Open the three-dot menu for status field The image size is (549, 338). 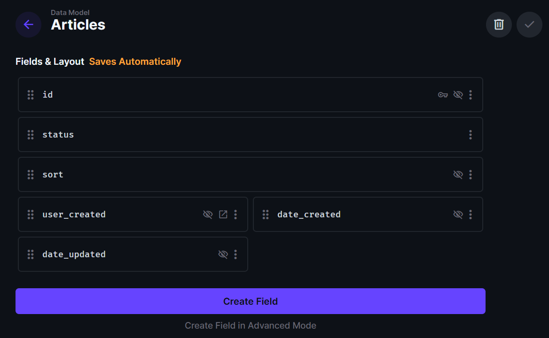tap(471, 135)
